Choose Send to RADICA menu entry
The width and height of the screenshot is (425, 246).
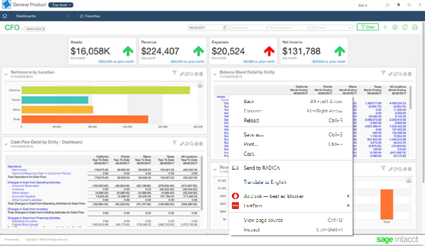tap(291, 168)
